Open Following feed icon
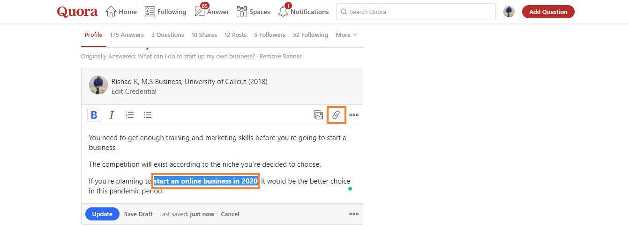629x227 pixels. click(x=150, y=12)
